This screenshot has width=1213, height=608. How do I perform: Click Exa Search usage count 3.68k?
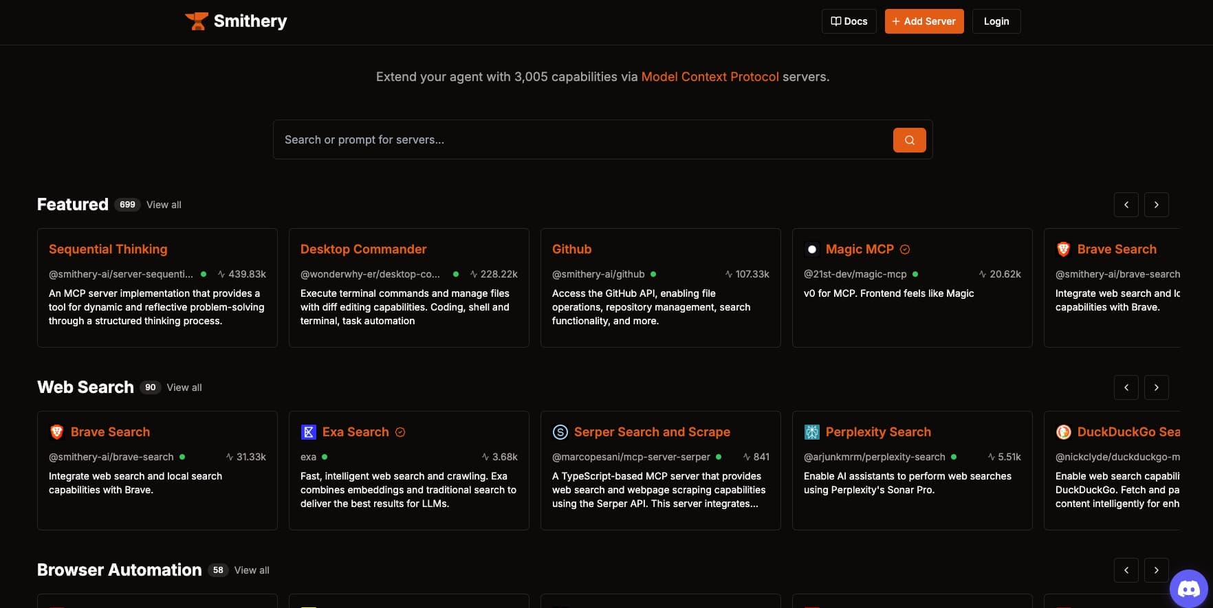(x=500, y=457)
